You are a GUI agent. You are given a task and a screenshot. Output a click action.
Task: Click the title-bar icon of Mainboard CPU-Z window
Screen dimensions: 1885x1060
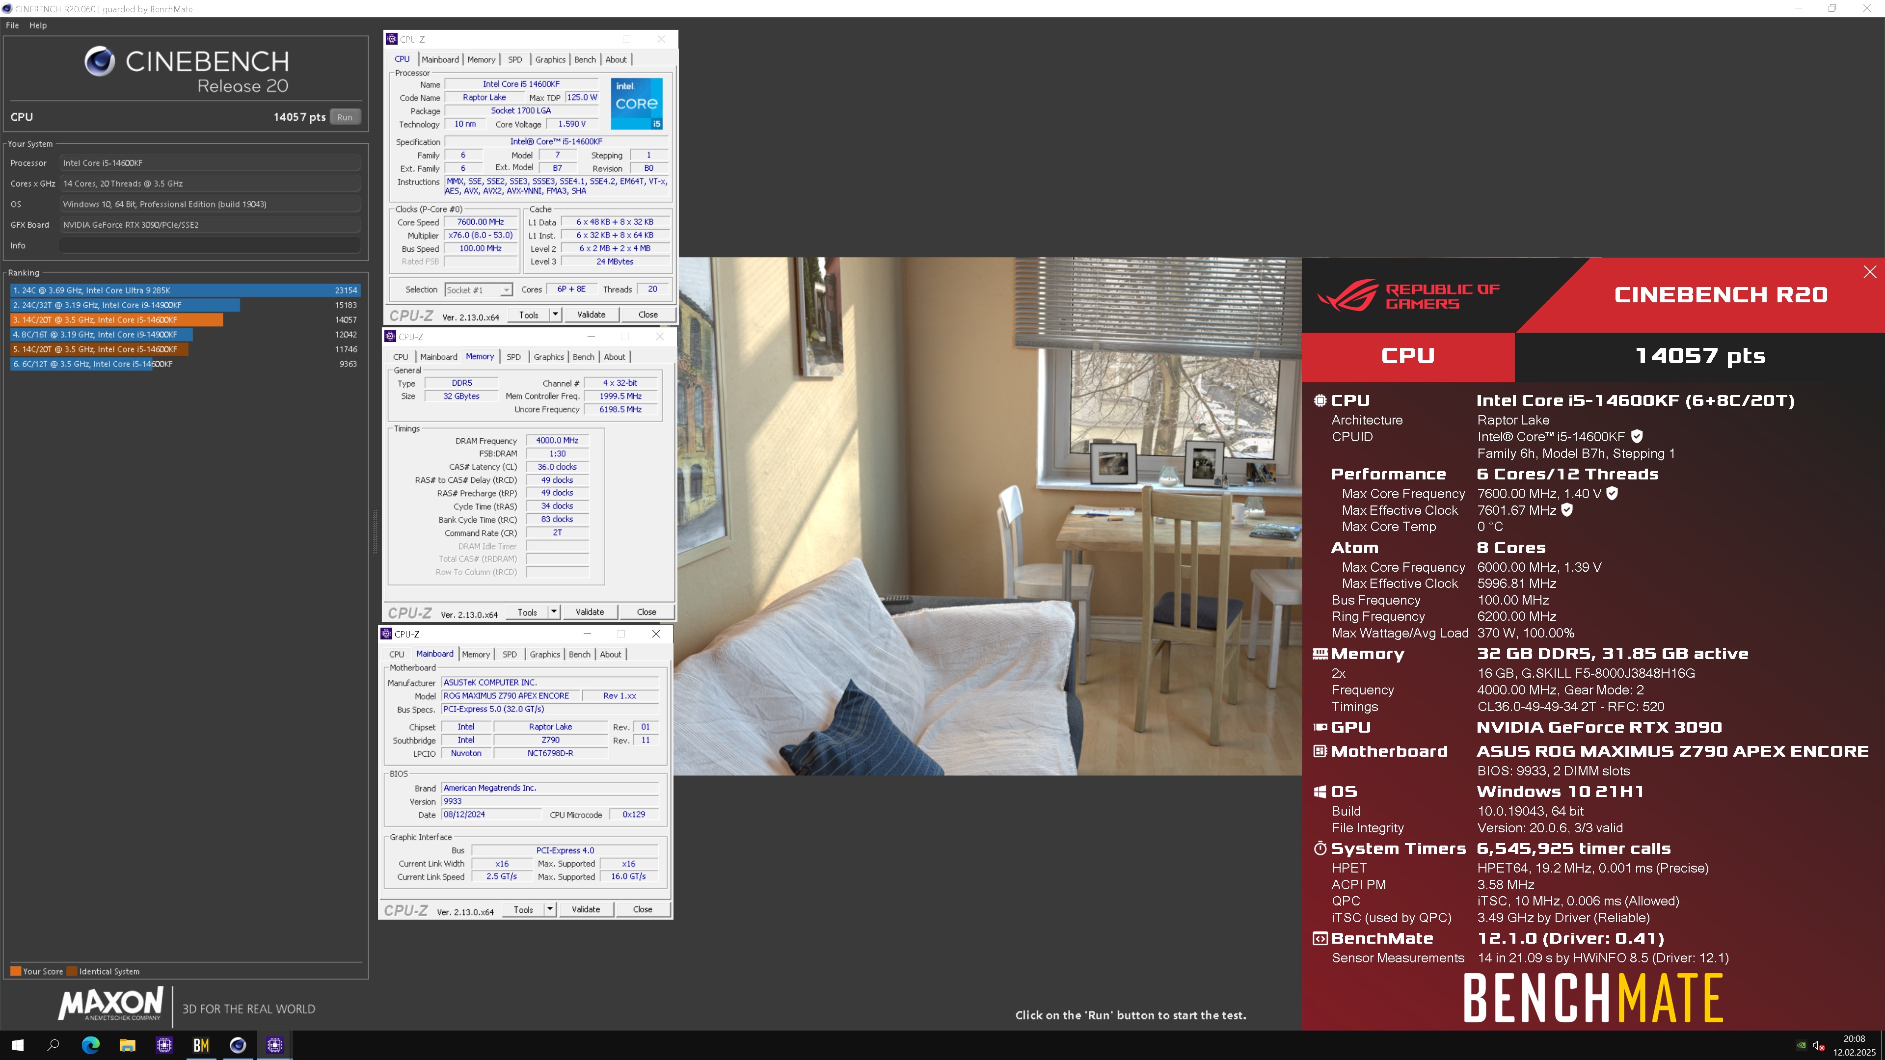point(386,634)
